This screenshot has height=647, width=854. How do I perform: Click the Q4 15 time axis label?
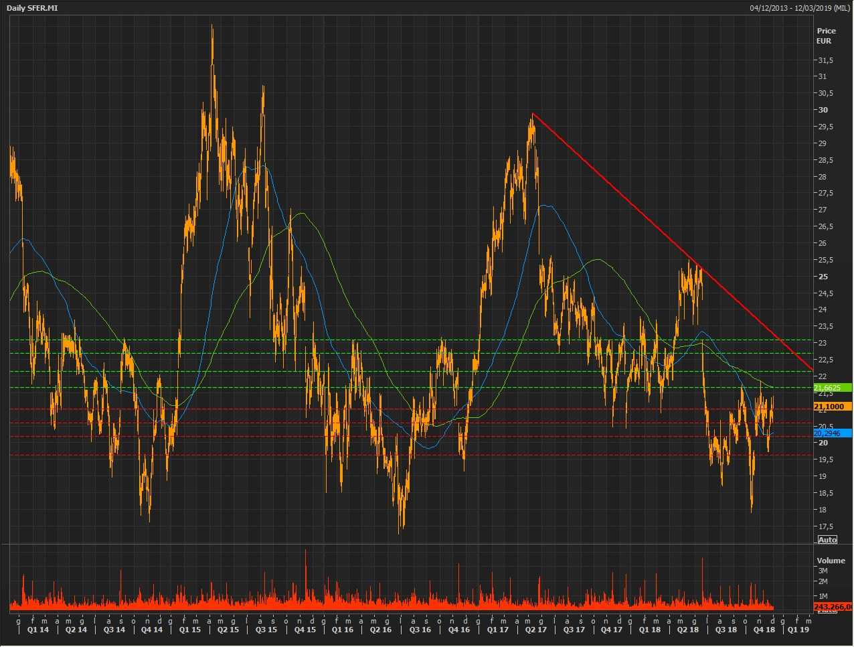pyautogui.click(x=305, y=630)
